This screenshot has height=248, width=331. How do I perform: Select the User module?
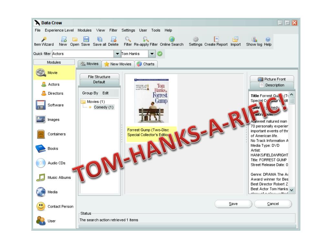coord(46,221)
